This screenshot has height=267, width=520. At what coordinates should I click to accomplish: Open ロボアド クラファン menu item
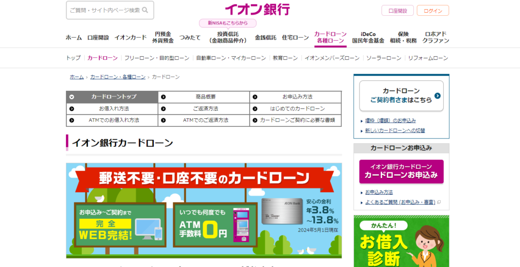click(436, 38)
